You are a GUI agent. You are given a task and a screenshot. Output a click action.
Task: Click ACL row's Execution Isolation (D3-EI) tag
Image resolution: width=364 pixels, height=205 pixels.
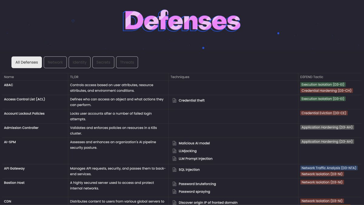coord(323,99)
